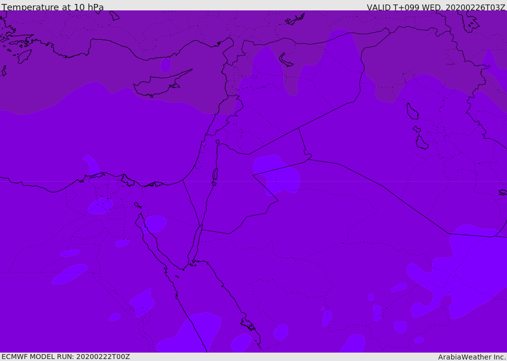Click the 'VALID T+099 WED. 20200226T03Z' label
The width and height of the screenshot is (507, 361).
point(436,7)
